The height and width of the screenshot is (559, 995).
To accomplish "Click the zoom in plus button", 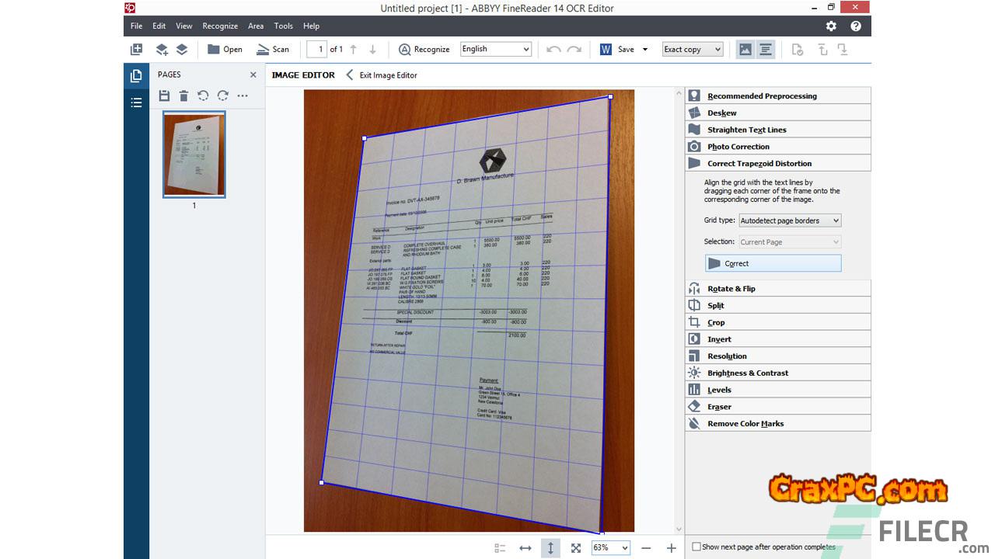I will point(672,548).
